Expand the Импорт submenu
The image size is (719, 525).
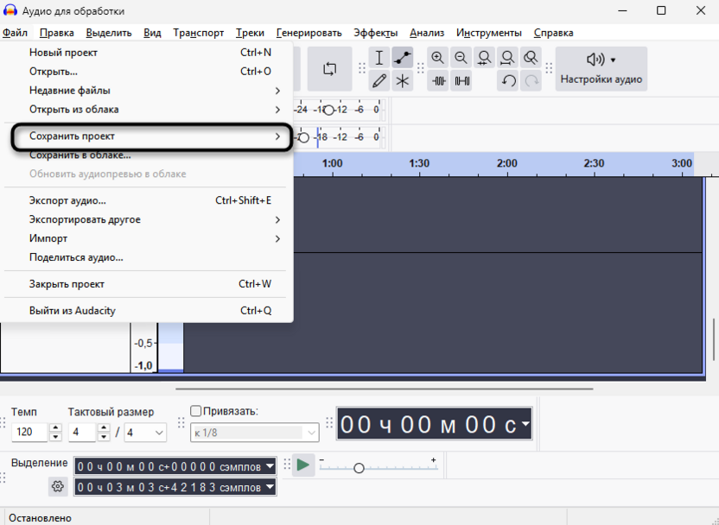[147, 238]
